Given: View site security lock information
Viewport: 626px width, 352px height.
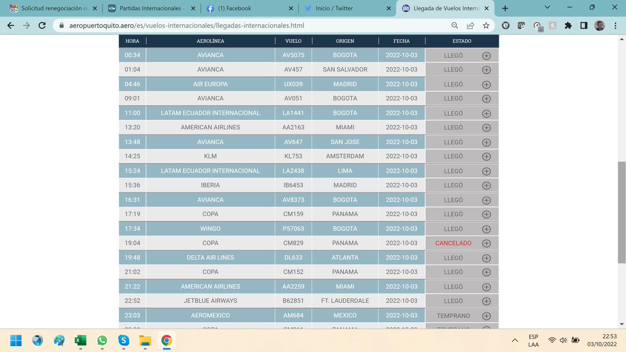Looking at the screenshot, I should (x=61, y=26).
